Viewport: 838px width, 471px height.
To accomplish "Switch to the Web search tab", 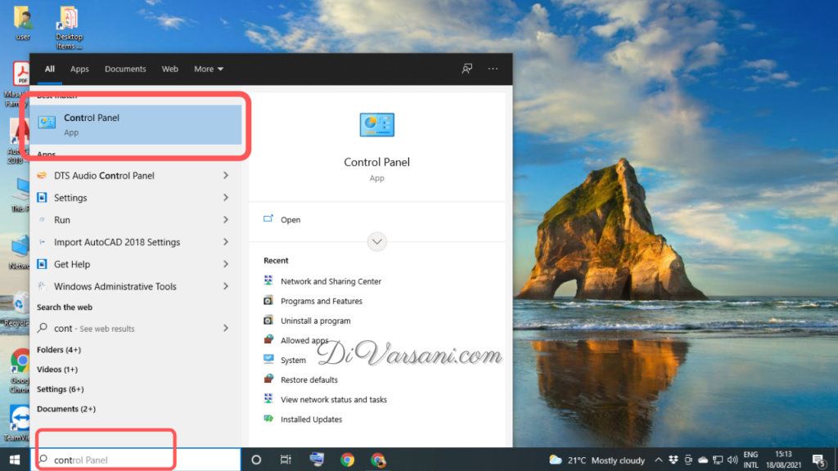I will click(169, 70).
